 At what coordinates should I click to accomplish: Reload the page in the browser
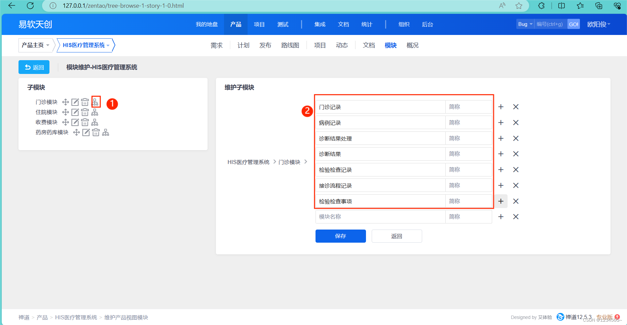30,6
